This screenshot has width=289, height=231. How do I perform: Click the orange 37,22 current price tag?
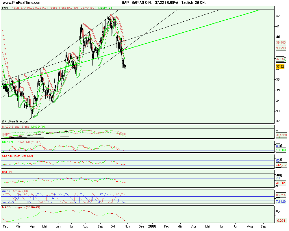(280, 66)
